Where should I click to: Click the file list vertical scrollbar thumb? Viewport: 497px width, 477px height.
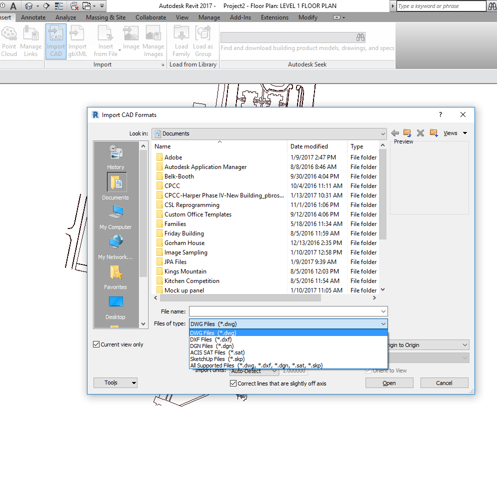[x=383, y=194]
